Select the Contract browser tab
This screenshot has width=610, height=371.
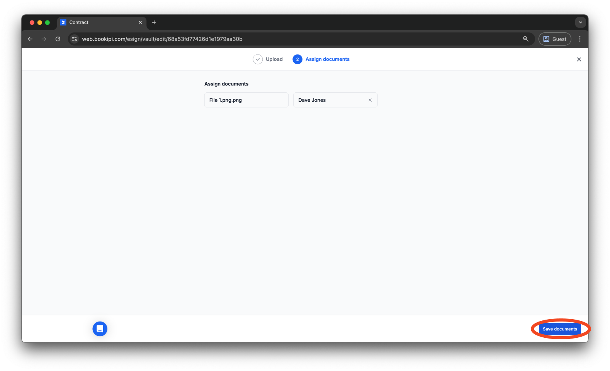pos(102,22)
